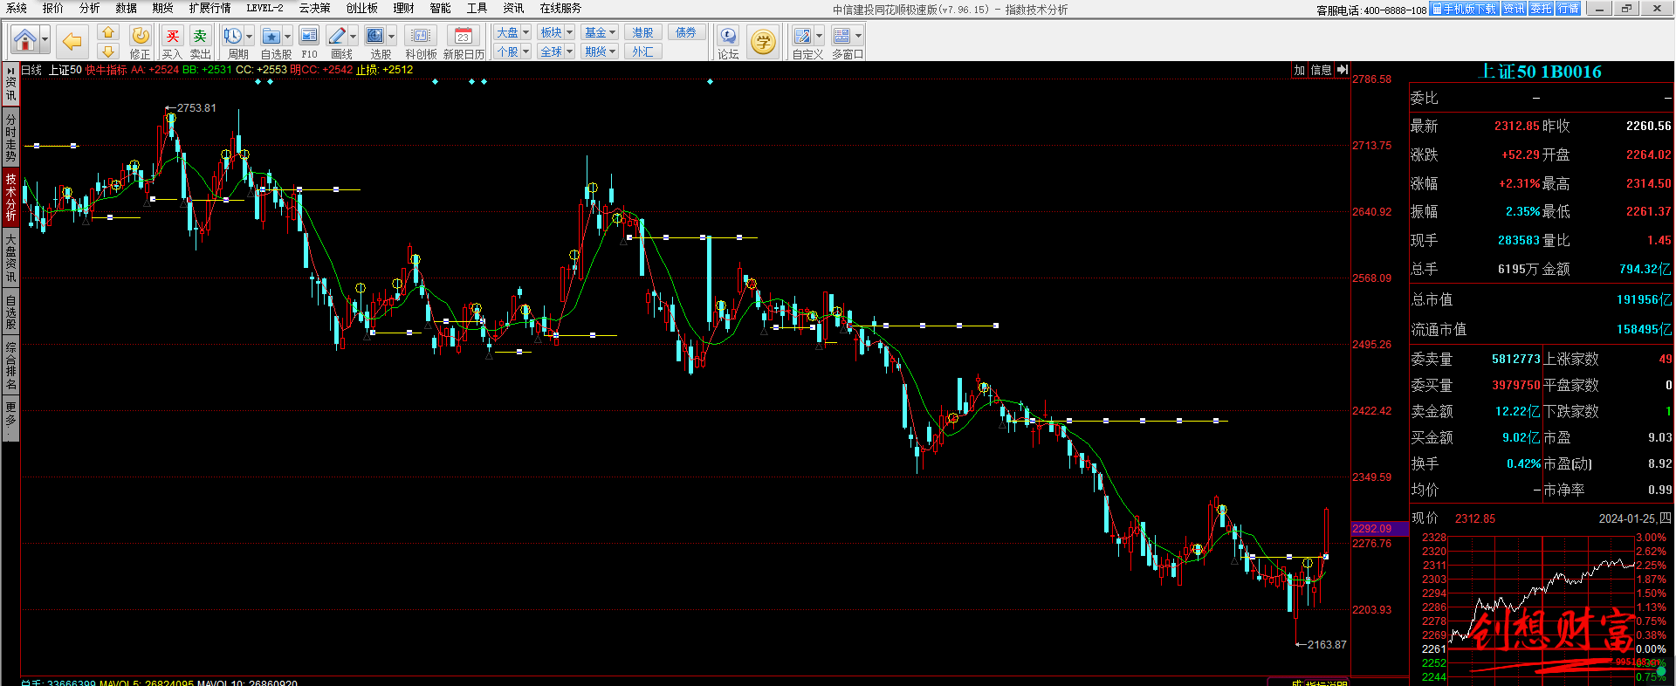Click the 加 button above the chart
This screenshot has height=686, width=1676.
(x=1300, y=70)
